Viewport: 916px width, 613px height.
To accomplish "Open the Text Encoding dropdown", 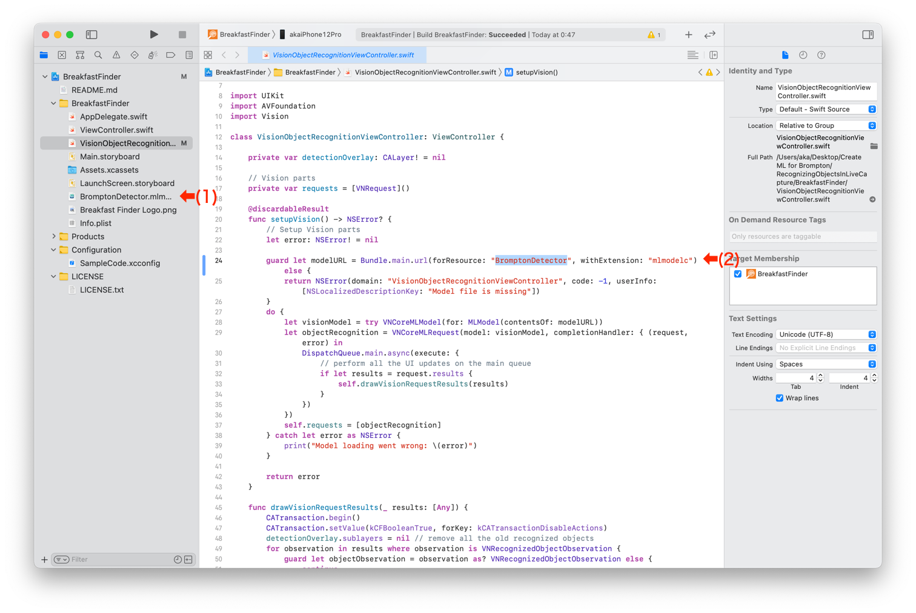I will click(826, 334).
